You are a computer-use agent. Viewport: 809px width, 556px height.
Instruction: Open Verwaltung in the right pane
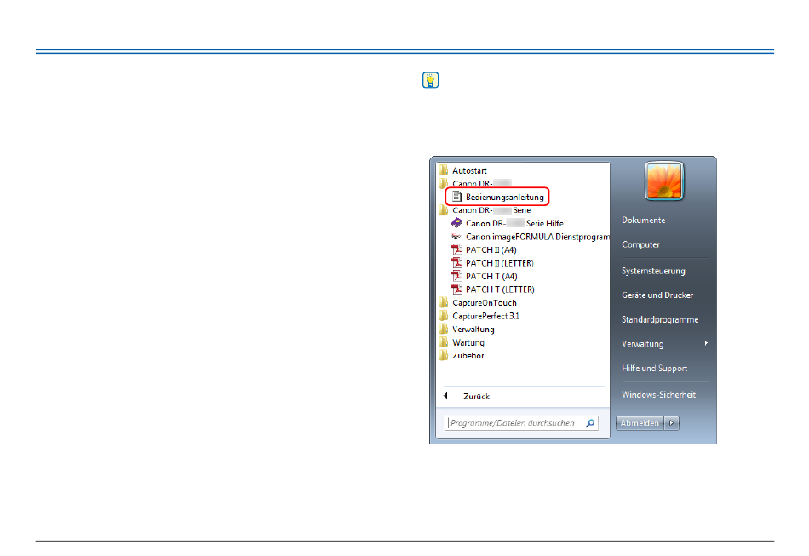tap(642, 344)
